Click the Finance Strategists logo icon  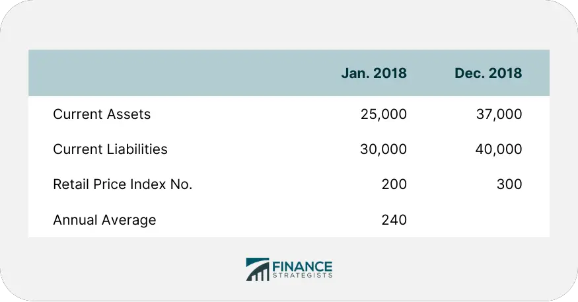[x=258, y=269]
